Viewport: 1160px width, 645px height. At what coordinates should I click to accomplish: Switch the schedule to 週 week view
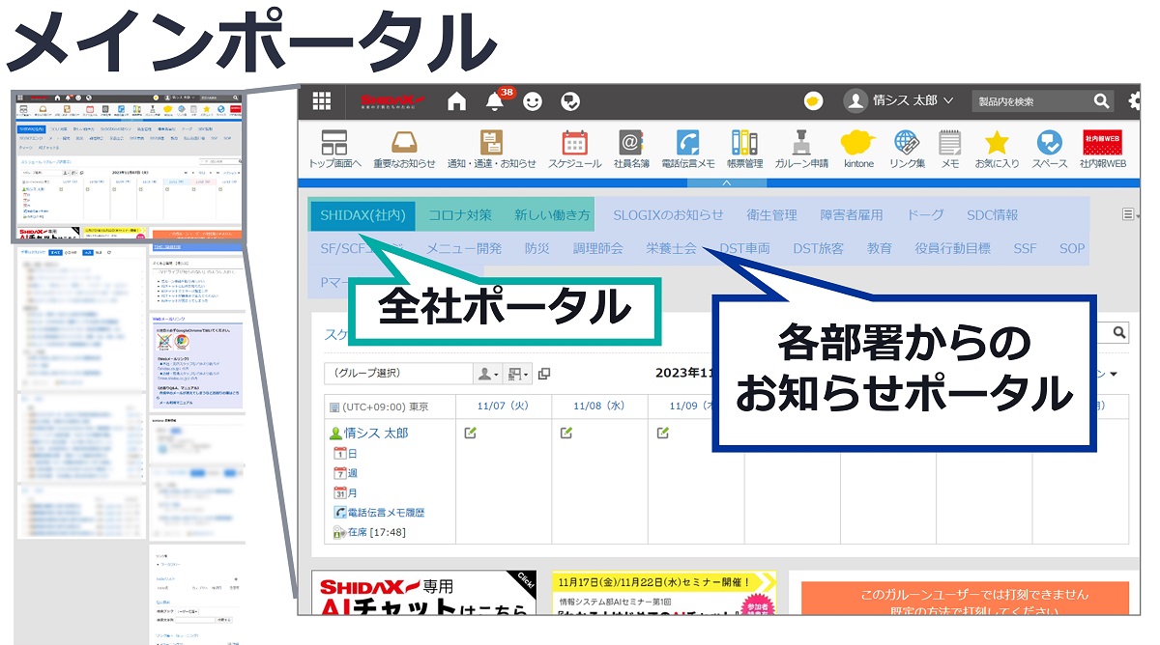[348, 473]
